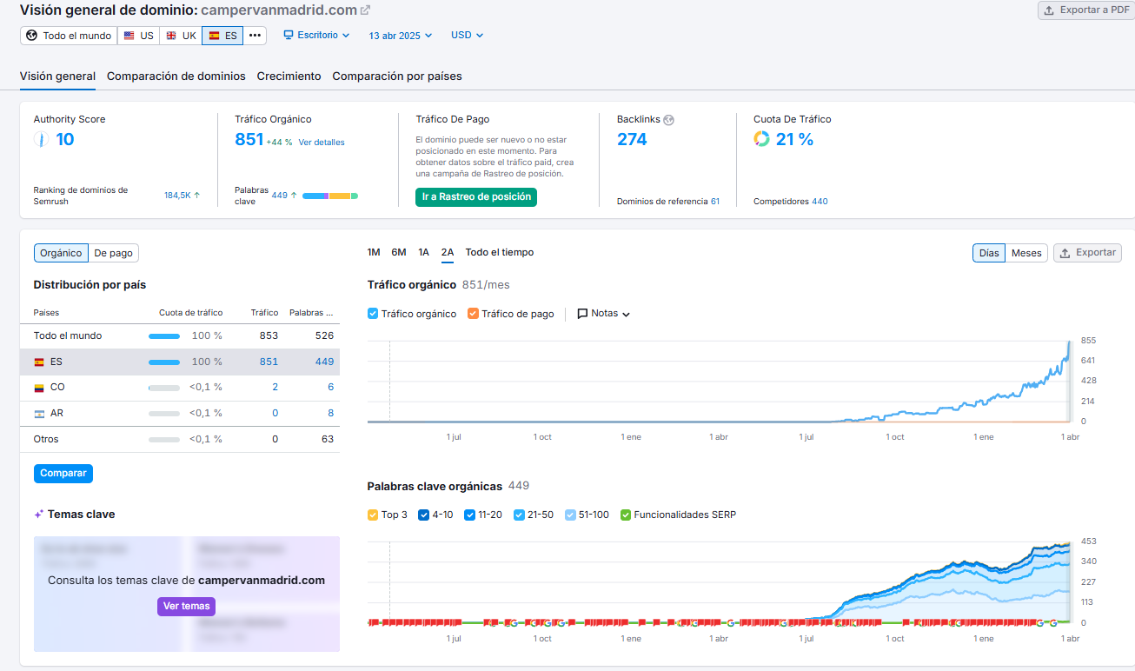Open the Escritorio device dropdown
1135x671 pixels.
pyautogui.click(x=316, y=36)
